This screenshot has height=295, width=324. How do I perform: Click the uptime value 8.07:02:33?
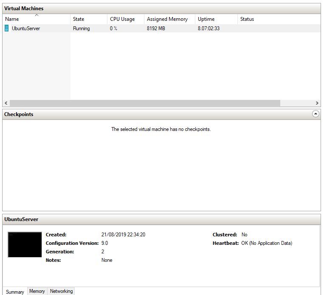tap(208, 28)
